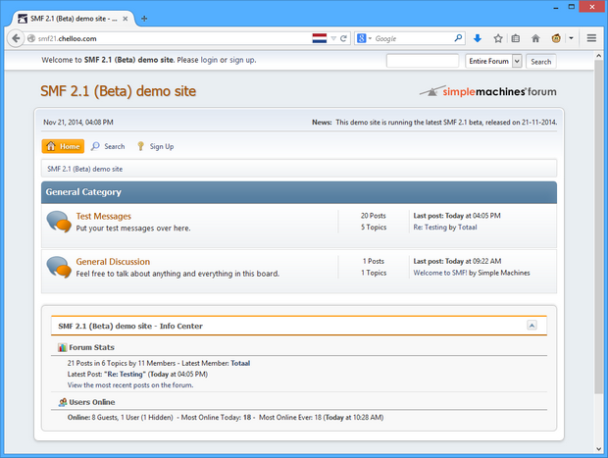Open the Google search engine selector dropdown

(364, 38)
